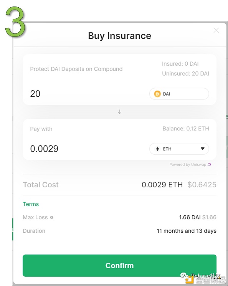Expand the ETH payment currency dropdown arrow

tap(202, 149)
